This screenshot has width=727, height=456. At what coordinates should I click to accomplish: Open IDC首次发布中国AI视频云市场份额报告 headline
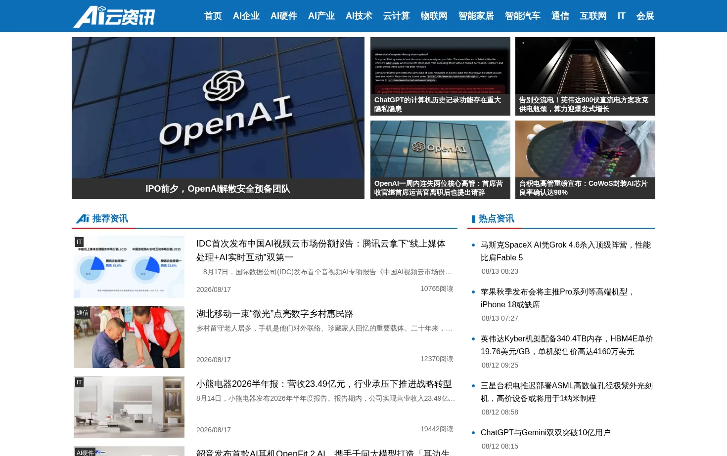tap(321, 250)
